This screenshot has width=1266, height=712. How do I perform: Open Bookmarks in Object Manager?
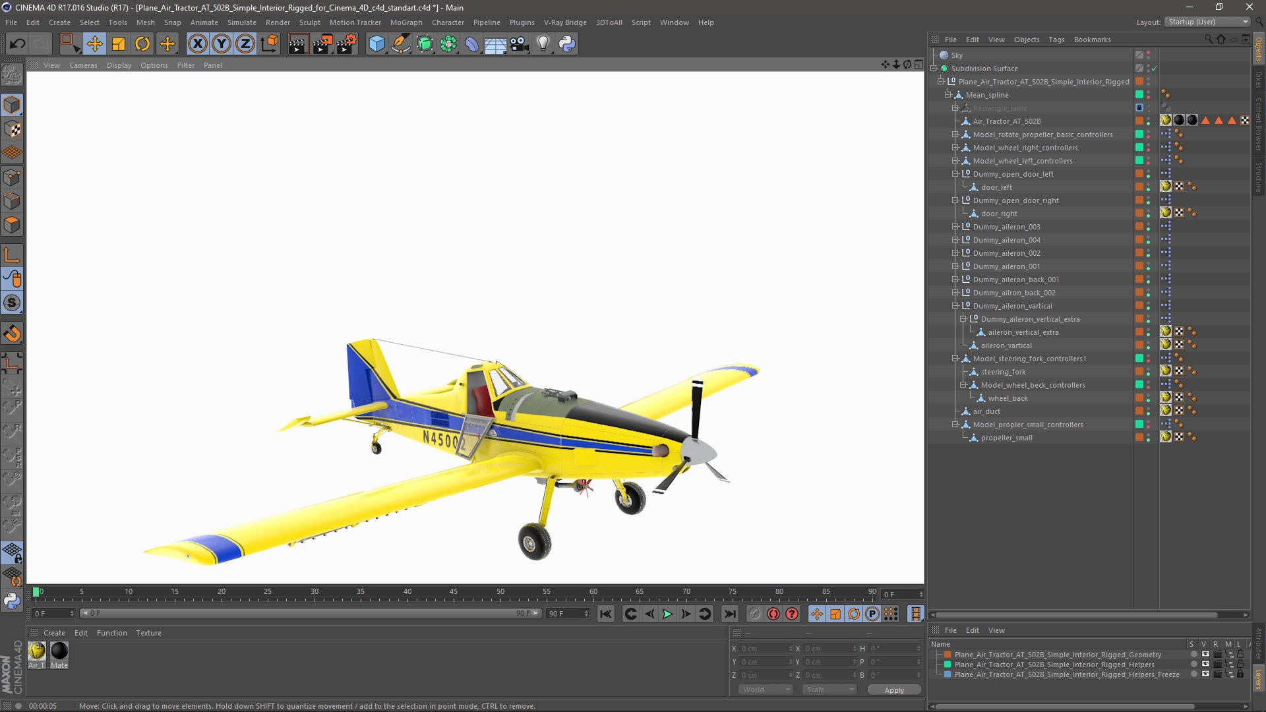[1092, 40]
